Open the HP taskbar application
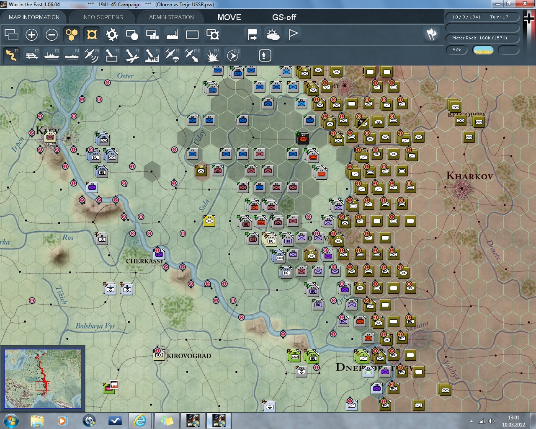The image size is (536, 429). [89, 420]
